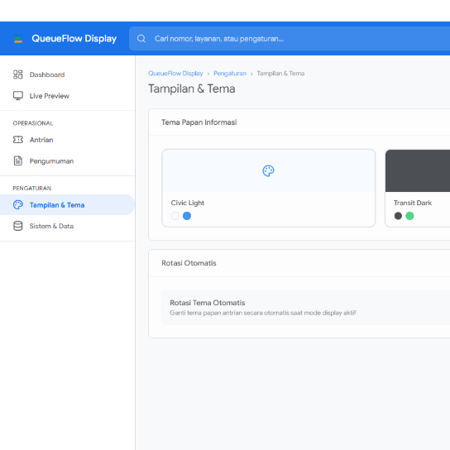Click the white swatch under Civic Light
450x450 pixels.
pyautogui.click(x=175, y=216)
